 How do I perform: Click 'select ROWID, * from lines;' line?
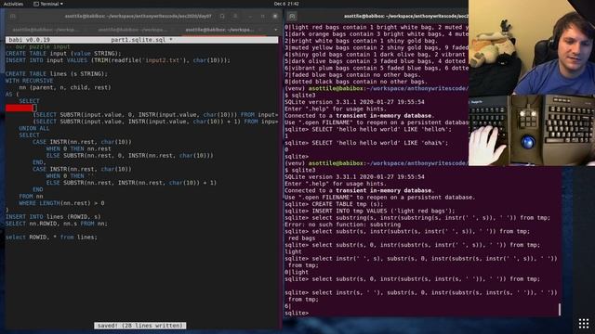(51, 238)
